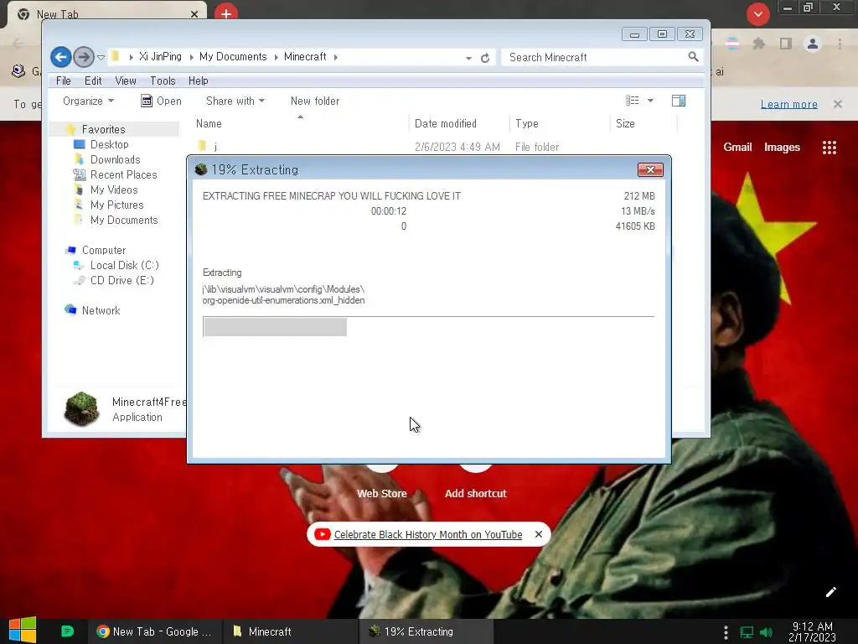
Task: Click Minecraft4Free application icon in details pane
Action: (x=81, y=408)
